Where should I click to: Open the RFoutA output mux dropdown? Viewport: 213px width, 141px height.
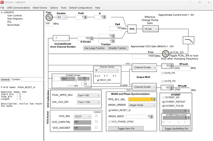point(144,67)
